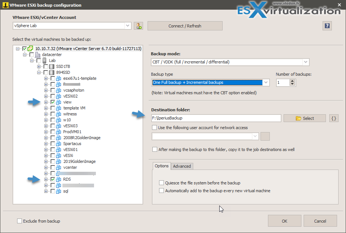Increase the number of backups
Image resolution: width=346 pixels, height=233 pixels.
point(292,81)
